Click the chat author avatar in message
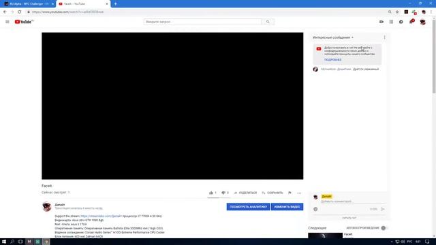436x245 pixels. pyautogui.click(x=315, y=69)
